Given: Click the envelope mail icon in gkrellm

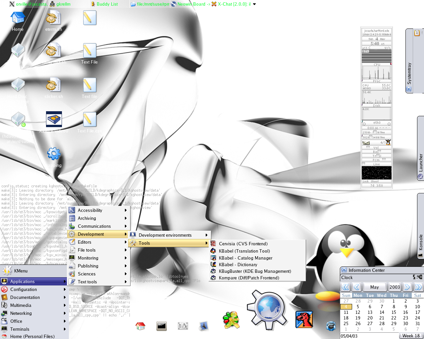Looking at the screenshot, I should [366, 143].
